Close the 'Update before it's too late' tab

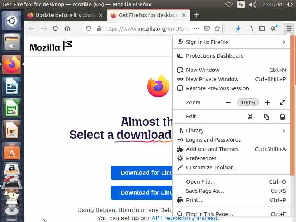(x=101, y=15)
